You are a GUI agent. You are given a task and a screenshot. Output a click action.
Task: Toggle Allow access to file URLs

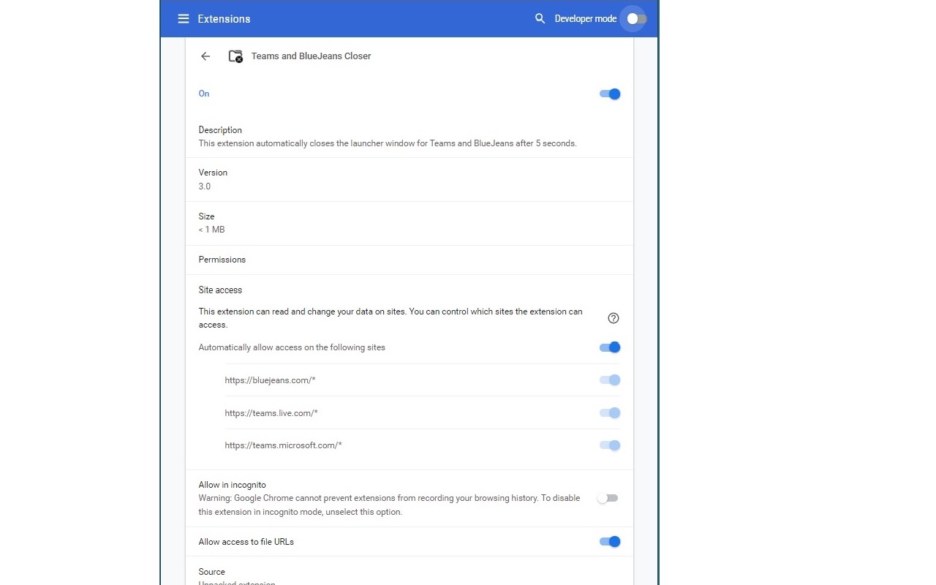click(610, 542)
